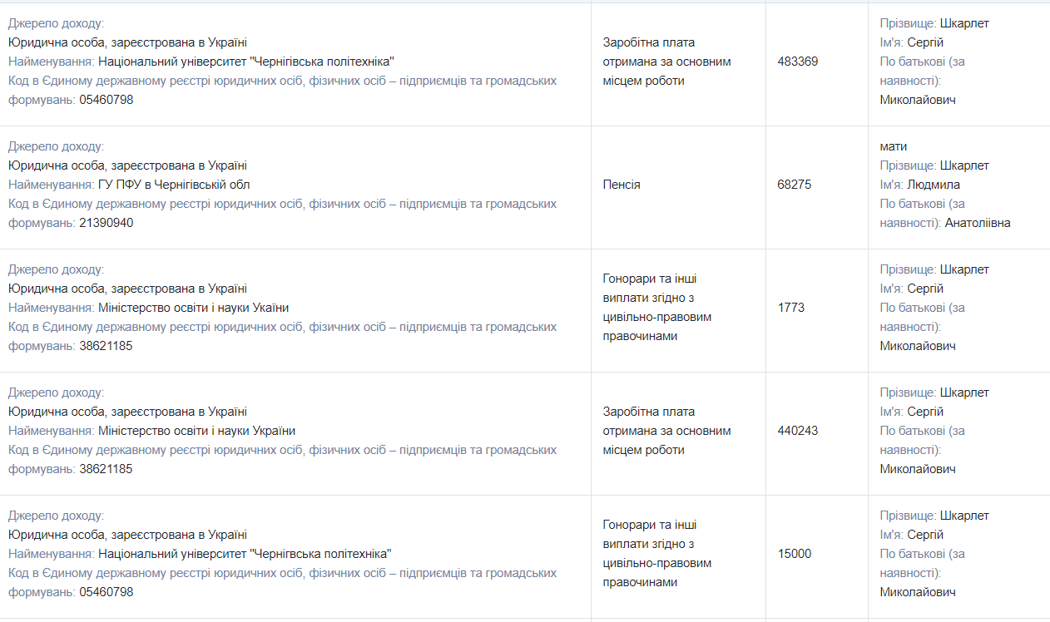Select the name "ГУ ПФУ в Чернігівській обл"
The height and width of the screenshot is (622, 1050).
click(174, 185)
